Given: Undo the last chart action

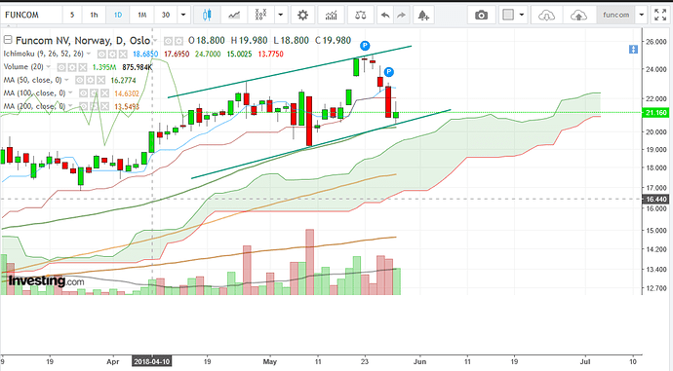Looking at the screenshot, I should click(385, 15).
